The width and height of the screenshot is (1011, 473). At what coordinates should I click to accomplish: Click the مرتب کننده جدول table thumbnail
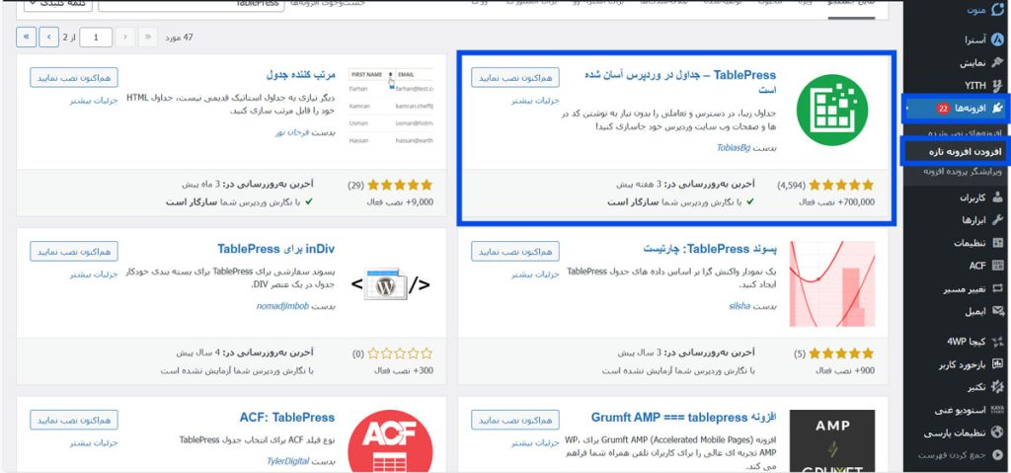coord(391,107)
